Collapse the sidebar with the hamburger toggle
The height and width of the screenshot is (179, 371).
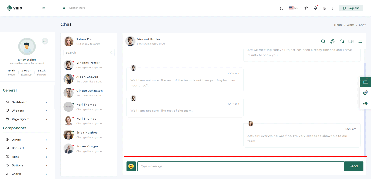click(44, 8)
